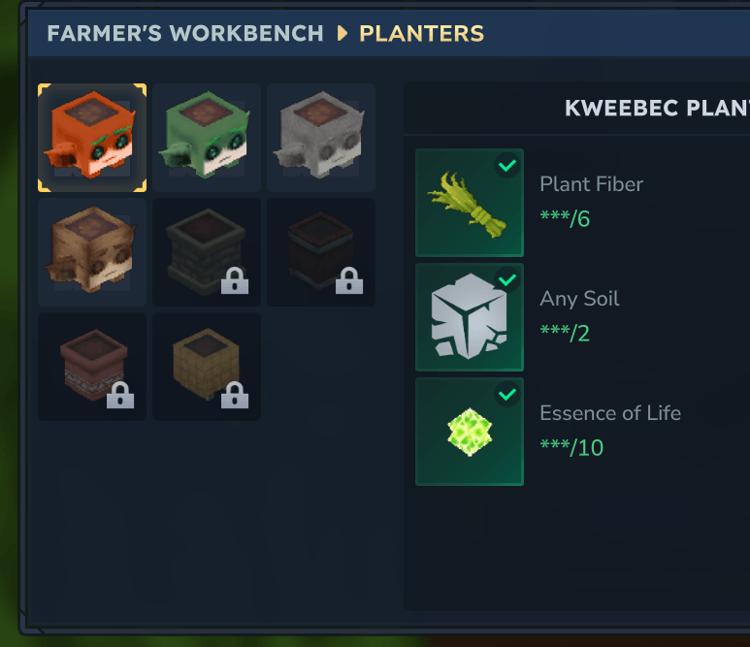The width and height of the screenshot is (750, 647).
Task: Click the checkmark on Essence of Life slot
Action: pyautogui.click(x=507, y=395)
